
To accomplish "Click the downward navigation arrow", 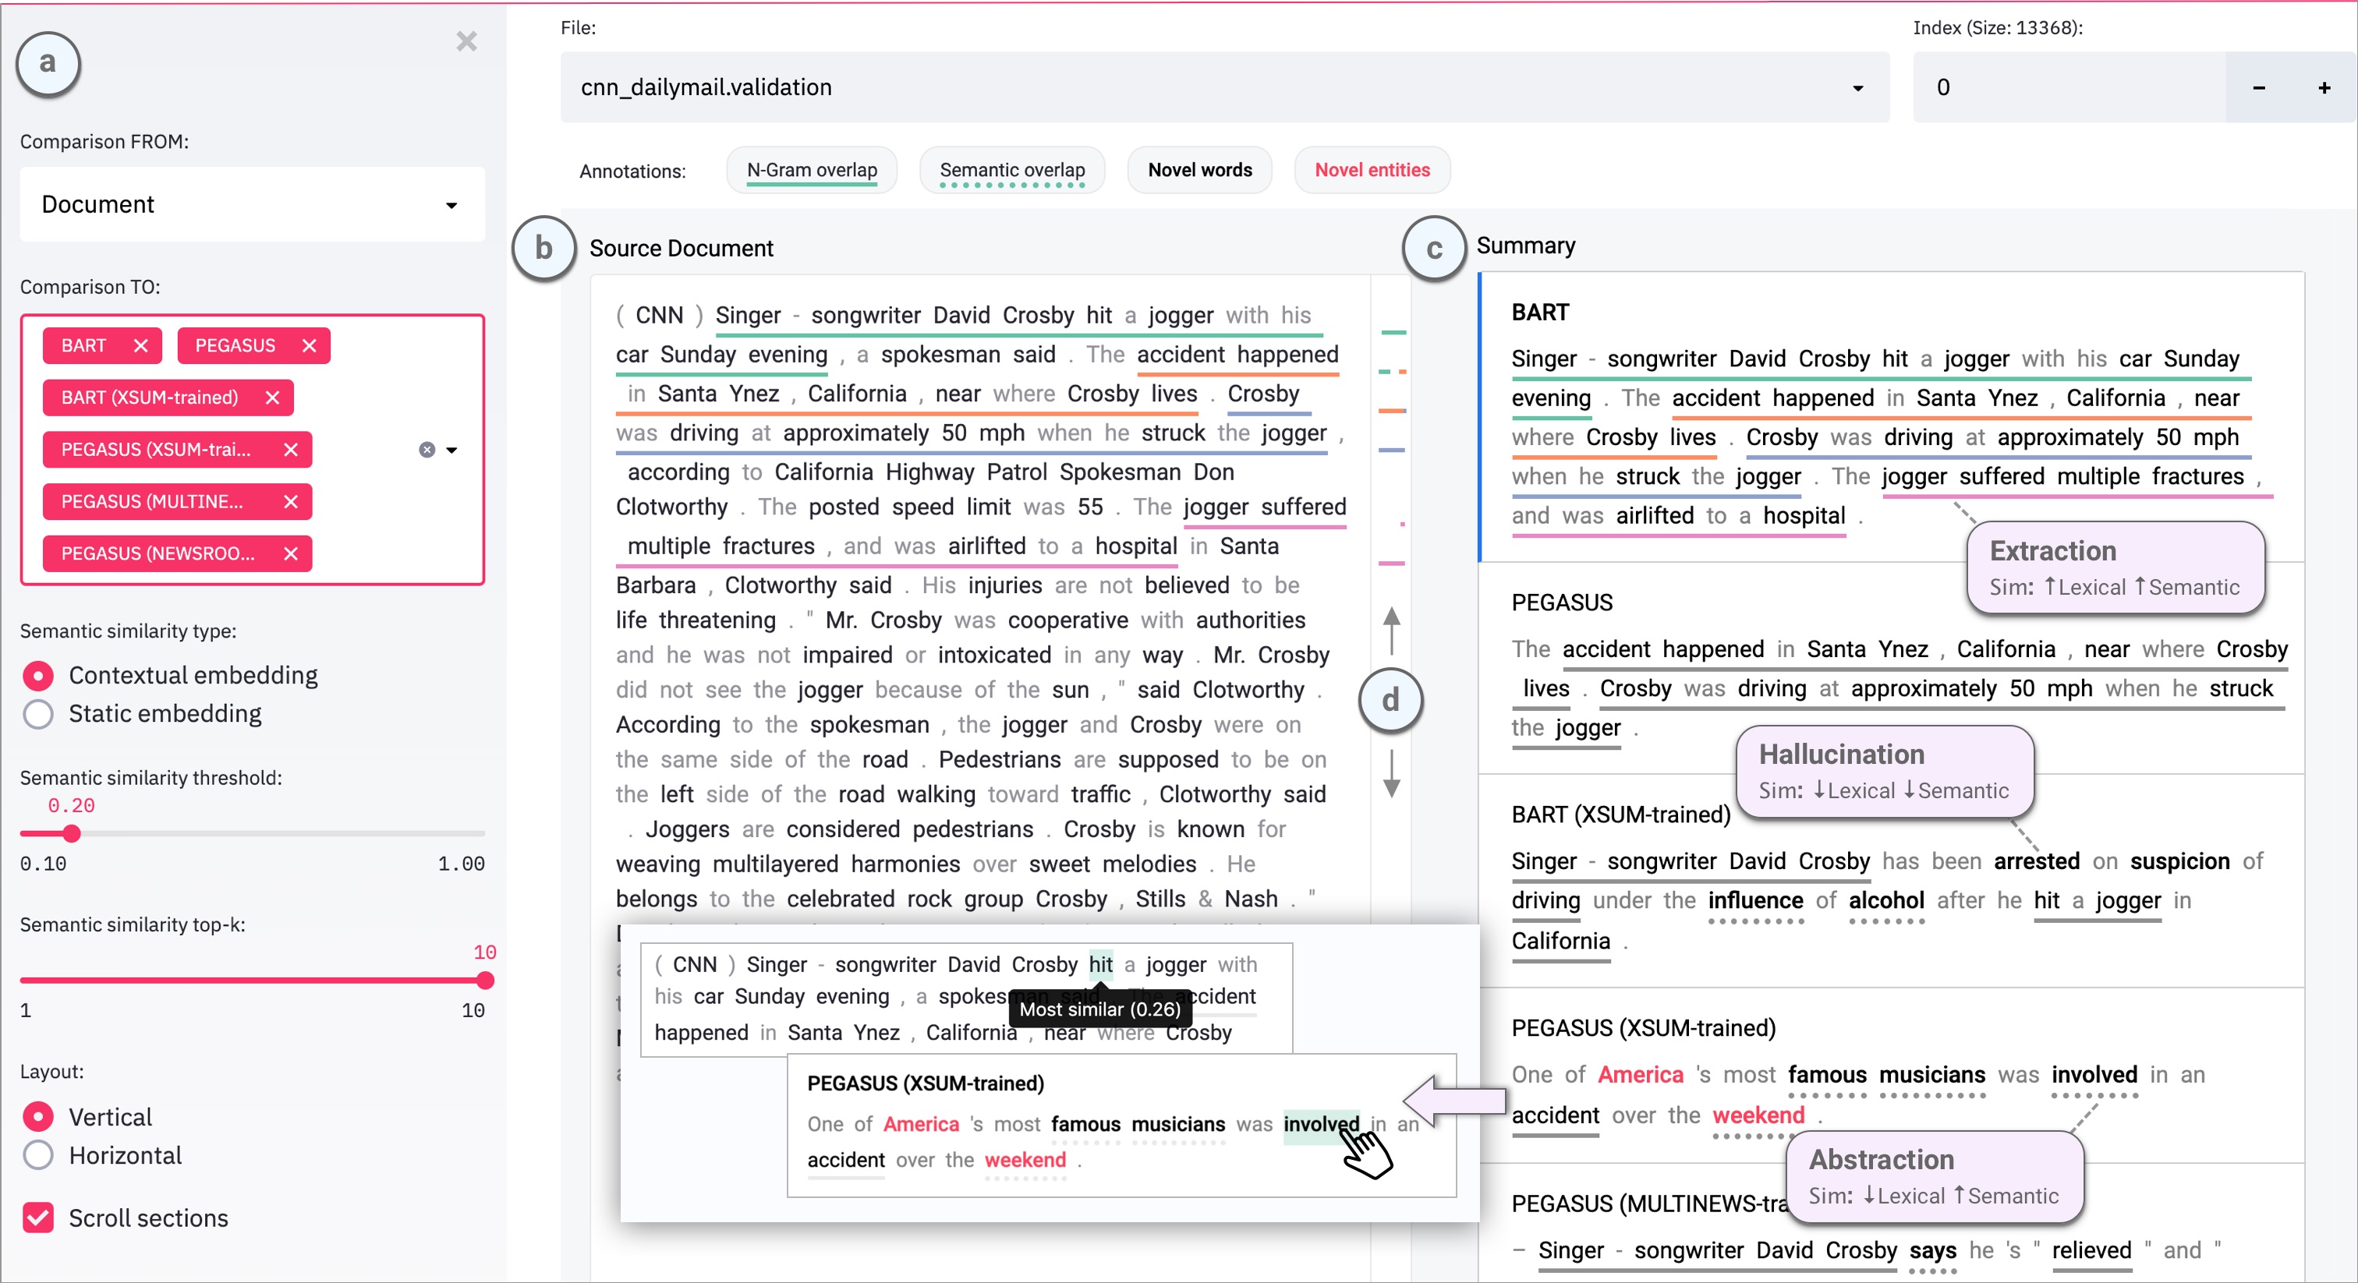I will coord(1391,773).
